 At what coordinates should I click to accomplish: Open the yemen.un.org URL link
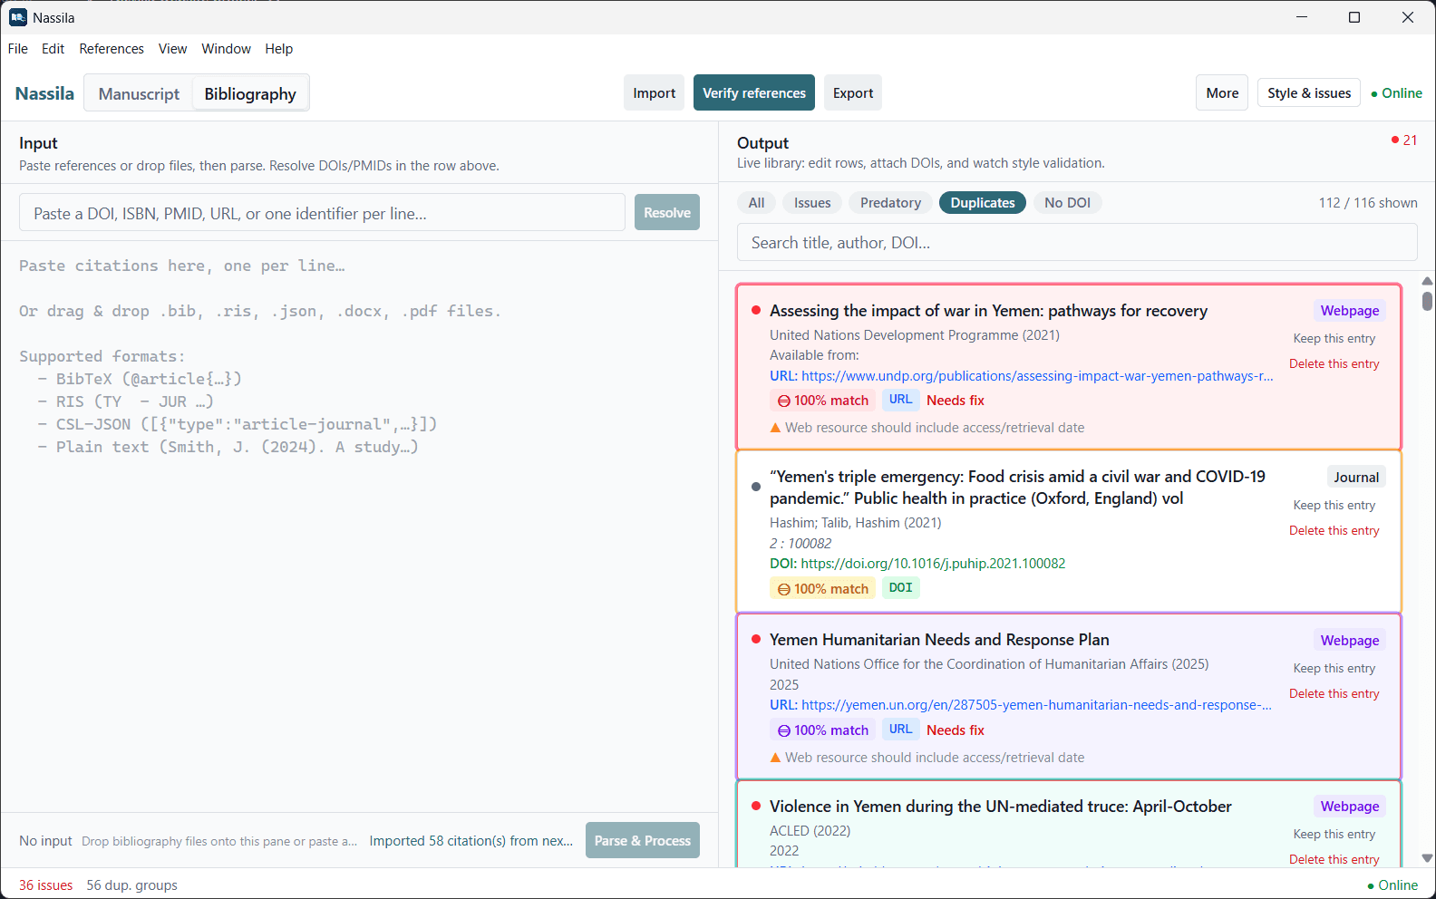pos(1036,705)
